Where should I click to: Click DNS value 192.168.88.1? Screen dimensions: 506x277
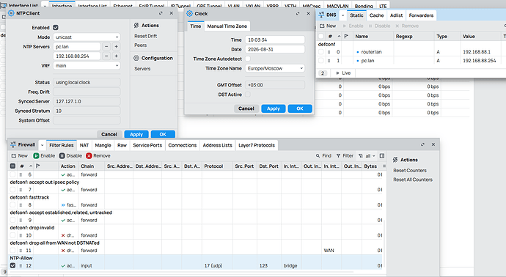477,51
